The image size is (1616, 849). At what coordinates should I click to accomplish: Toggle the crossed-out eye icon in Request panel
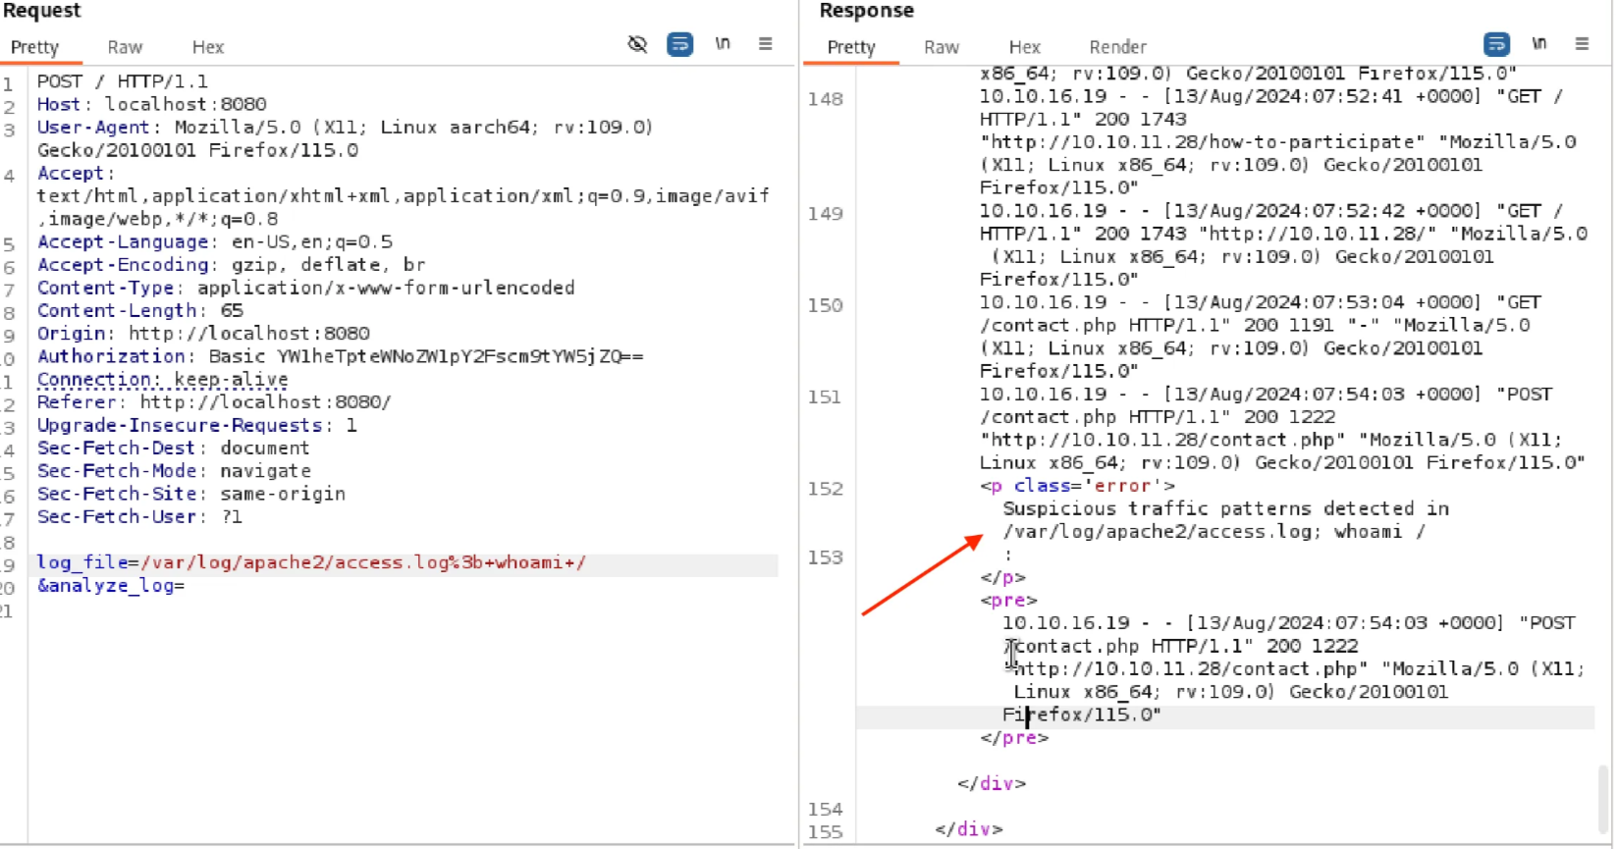[637, 44]
